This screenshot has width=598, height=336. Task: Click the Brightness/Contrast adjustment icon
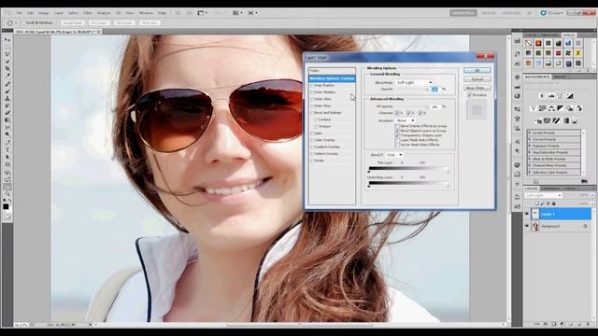tap(542, 96)
